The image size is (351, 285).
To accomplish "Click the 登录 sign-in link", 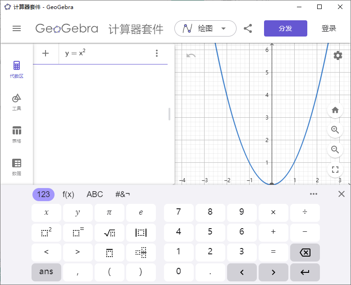I will pos(328,28).
